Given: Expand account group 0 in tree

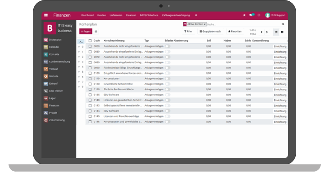Looking at the screenshot, I should [x=79, y=47].
